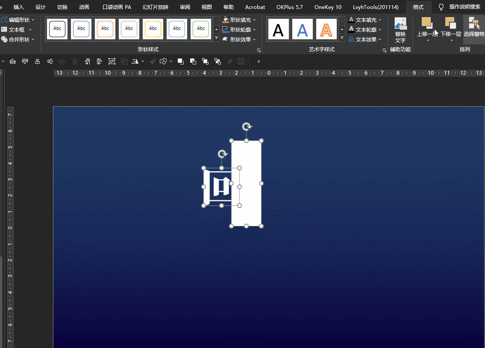The width and height of the screenshot is (485, 348).
Task: Switch to the 切换 ribbon tab
Action: pos(62,7)
